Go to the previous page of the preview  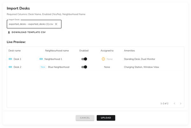coord(174,104)
